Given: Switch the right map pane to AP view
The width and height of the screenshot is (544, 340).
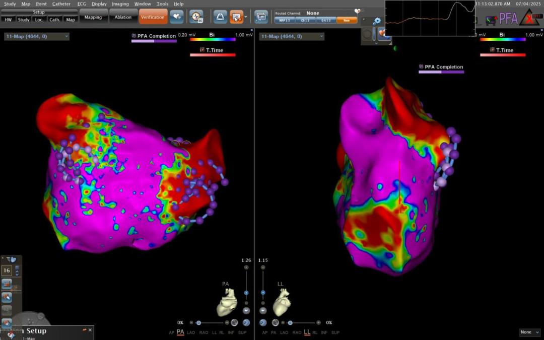Looking at the screenshot, I should (x=263, y=332).
